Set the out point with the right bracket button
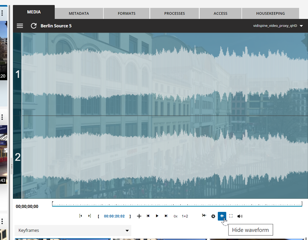The image size is (308, 240). coord(130,216)
